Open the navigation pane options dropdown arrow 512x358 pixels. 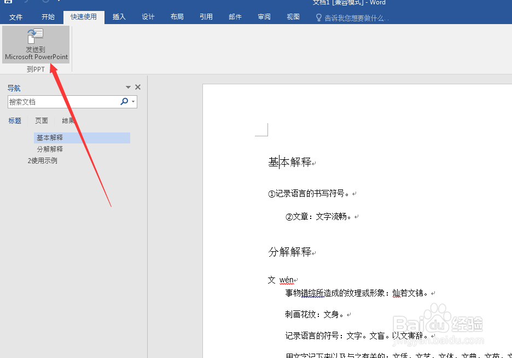coord(127,86)
